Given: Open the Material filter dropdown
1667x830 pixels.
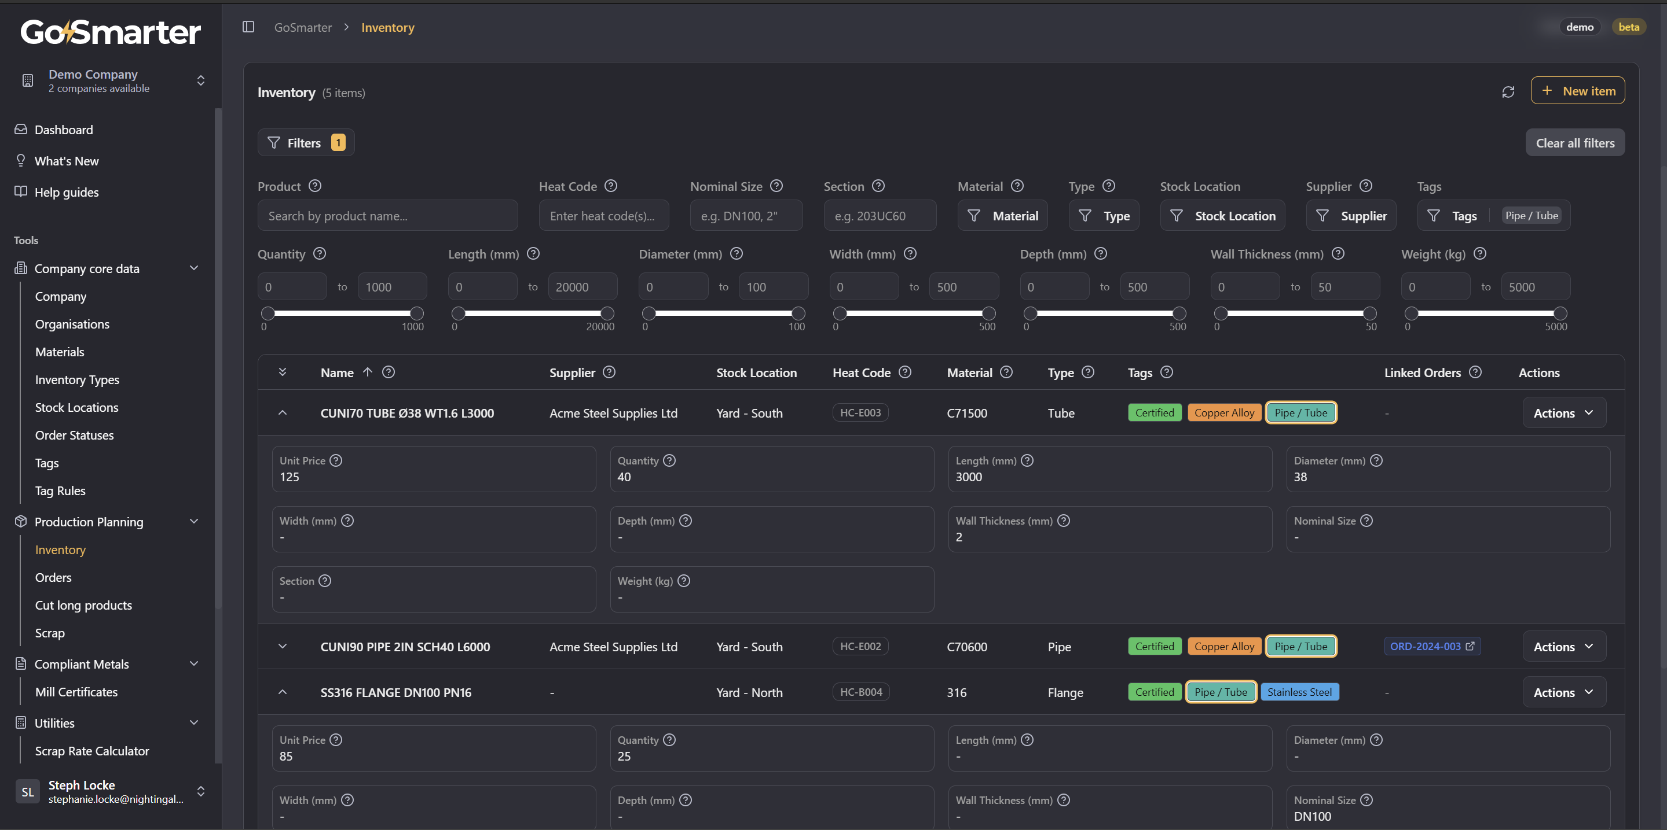Looking at the screenshot, I should click(1002, 216).
